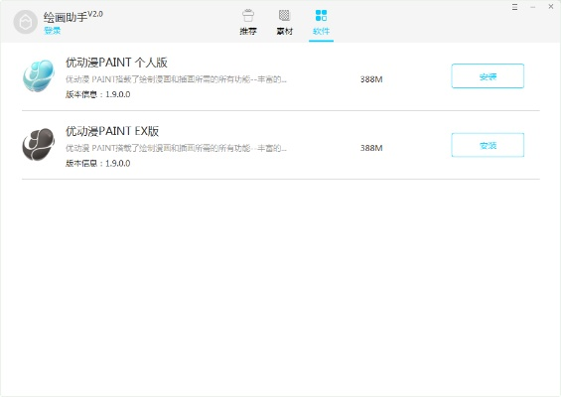Screen dimensions: 561x397
Task: Click the description under 优动漫PAINT 个人版
Action: pos(176,79)
